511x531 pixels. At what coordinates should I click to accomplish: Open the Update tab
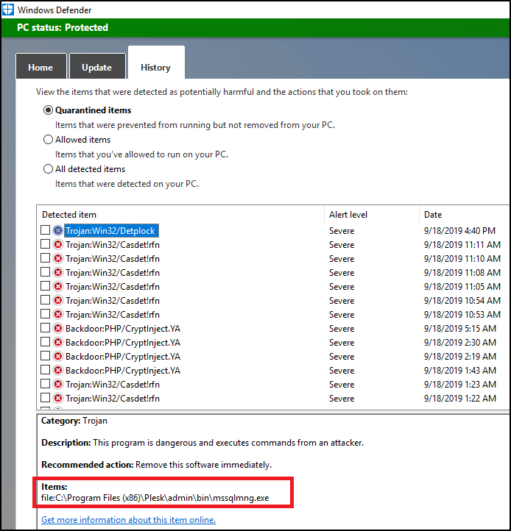(96, 68)
